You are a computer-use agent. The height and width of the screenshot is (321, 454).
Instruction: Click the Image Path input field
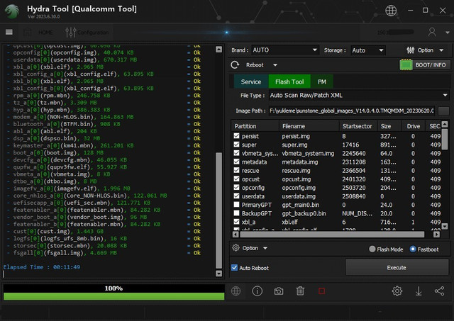[352, 111]
